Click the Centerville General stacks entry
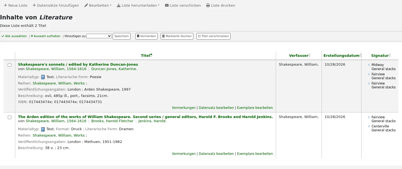Image resolution: width=402 pixels, height=169 pixels. (383, 128)
